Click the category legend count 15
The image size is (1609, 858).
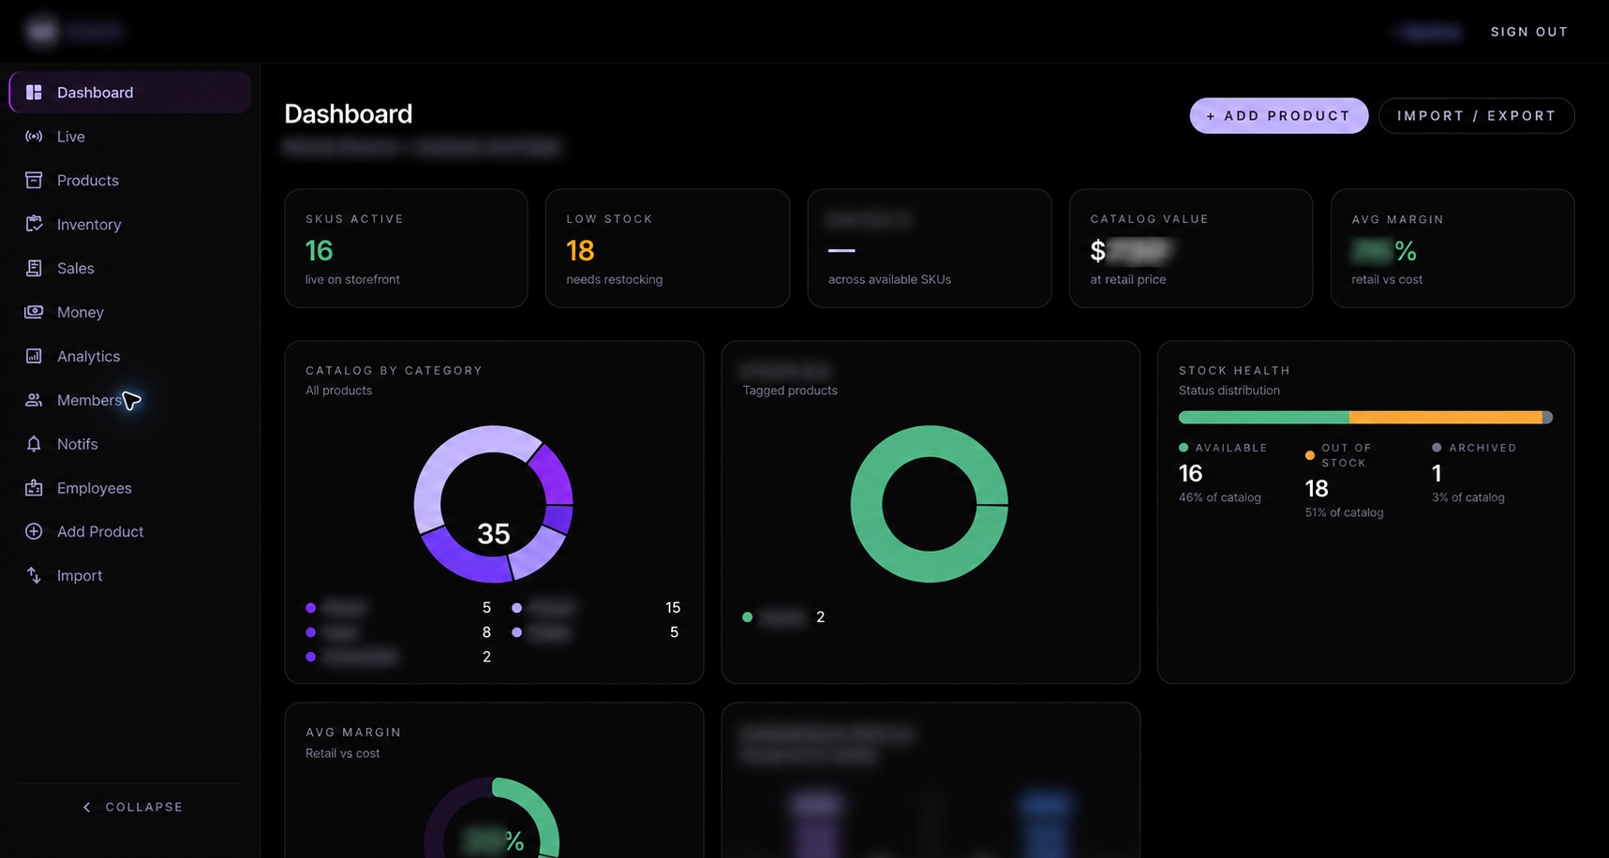pos(673,608)
